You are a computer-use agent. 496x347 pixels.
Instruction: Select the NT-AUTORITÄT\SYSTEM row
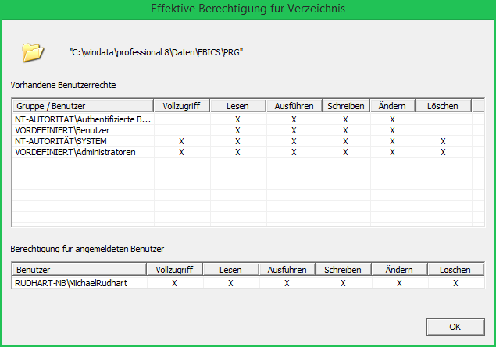pos(248,141)
